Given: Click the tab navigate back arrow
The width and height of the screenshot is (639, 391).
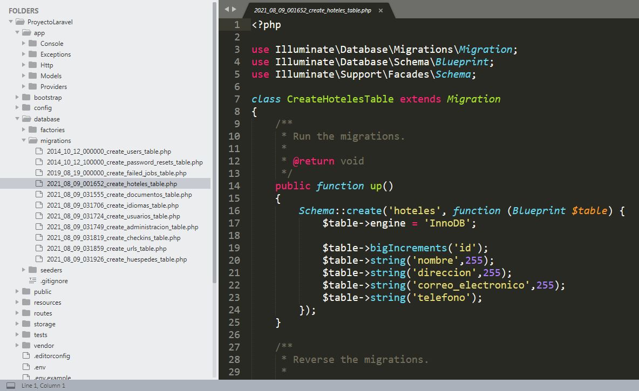Looking at the screenshot, I should click(x=227, y=9).
